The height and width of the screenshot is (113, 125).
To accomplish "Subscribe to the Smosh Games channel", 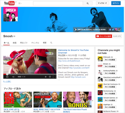I will (x=110, y=100).
